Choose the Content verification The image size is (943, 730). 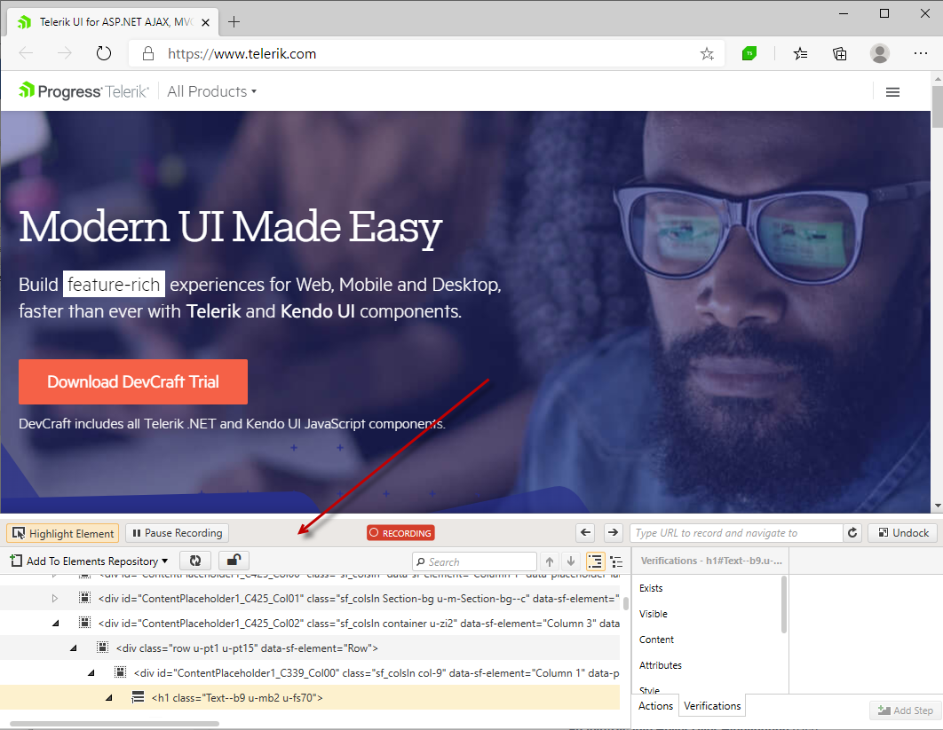[x=656, y=640]
